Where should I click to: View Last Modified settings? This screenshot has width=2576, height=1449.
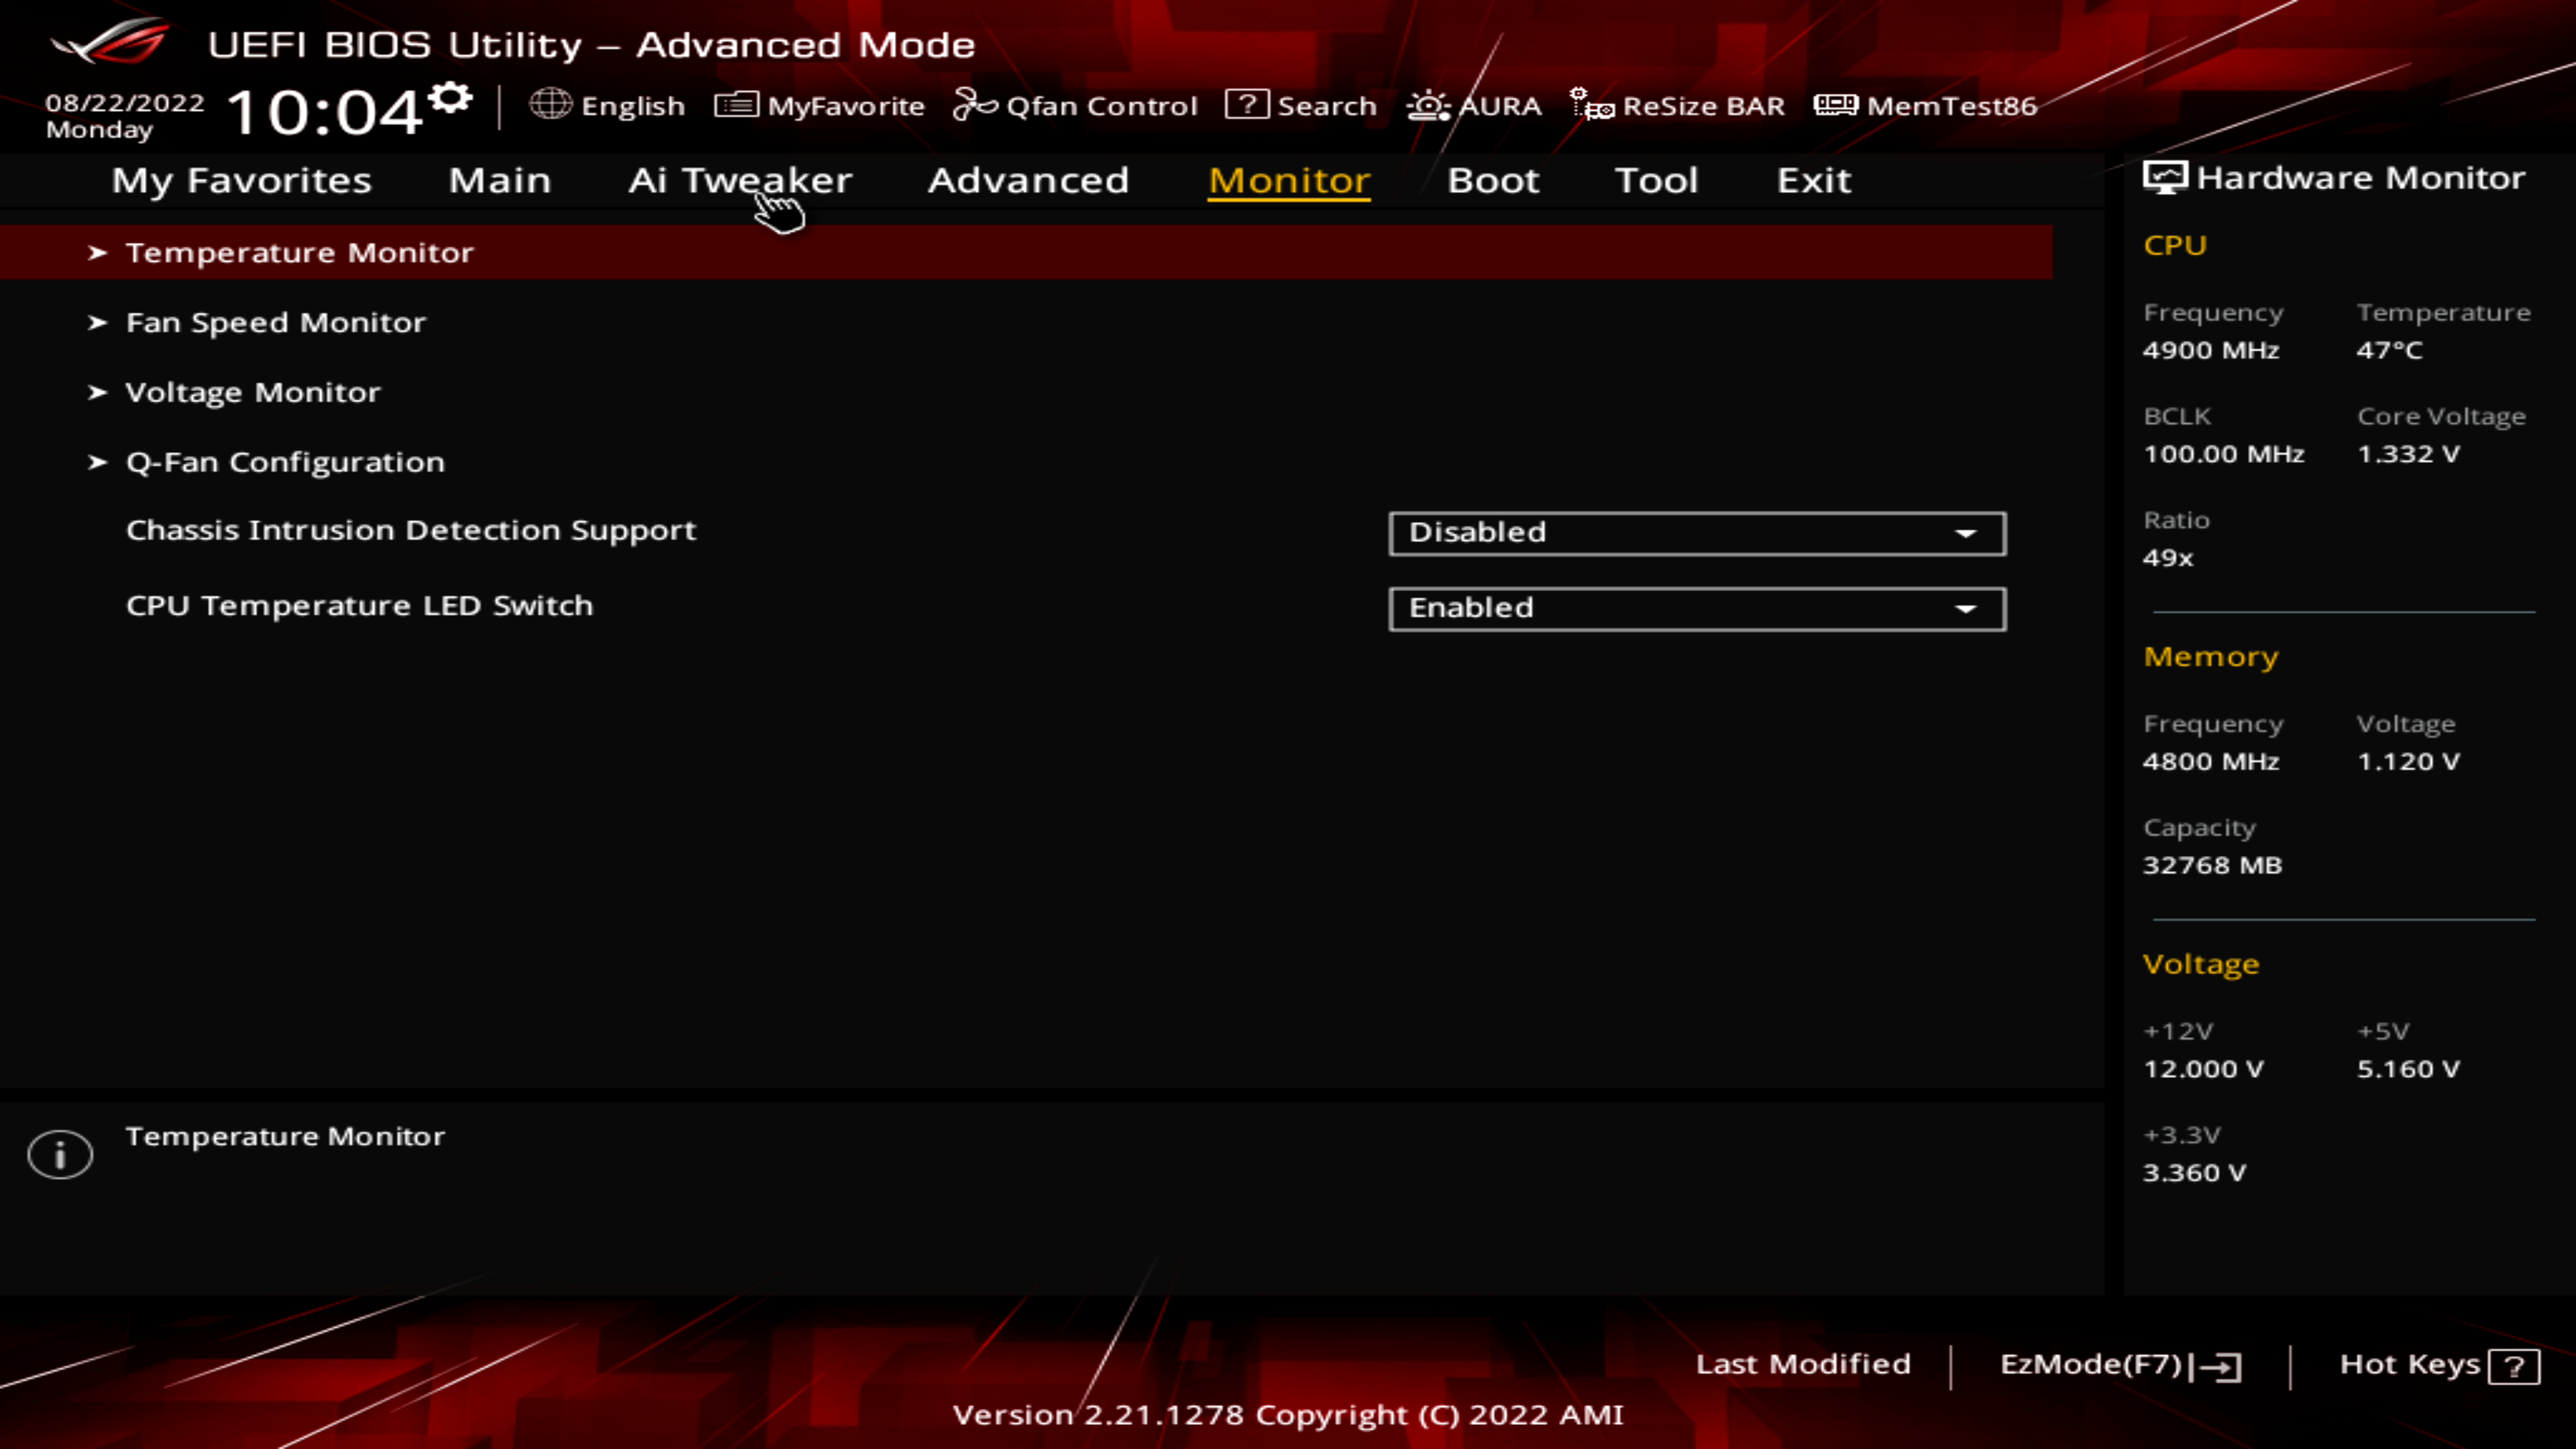click(x=1803, y=1362)
